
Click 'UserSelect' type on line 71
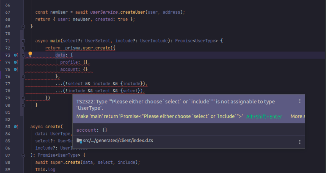[x=98, y=41]
